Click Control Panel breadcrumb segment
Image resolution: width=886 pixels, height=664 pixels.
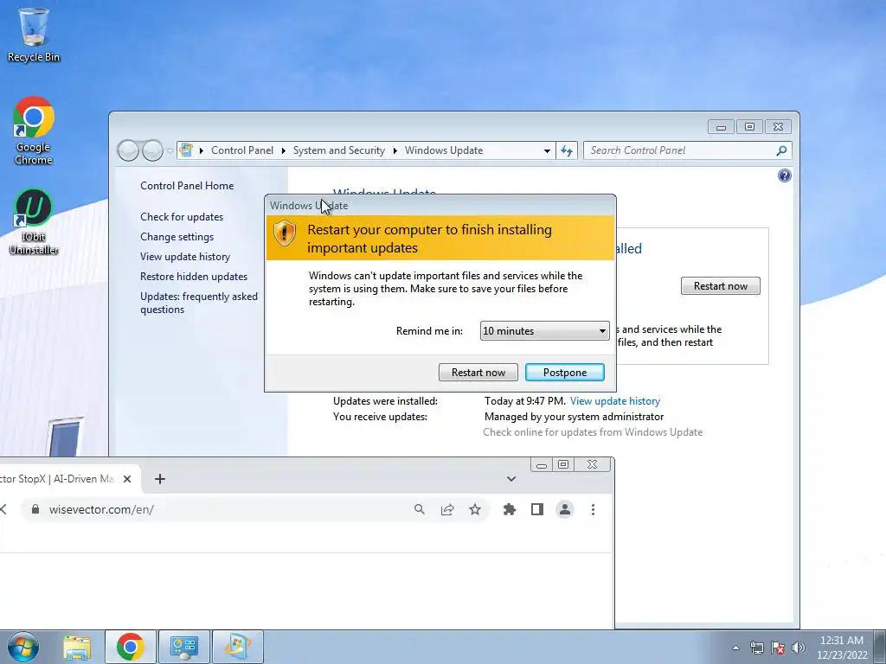(242, 150)
